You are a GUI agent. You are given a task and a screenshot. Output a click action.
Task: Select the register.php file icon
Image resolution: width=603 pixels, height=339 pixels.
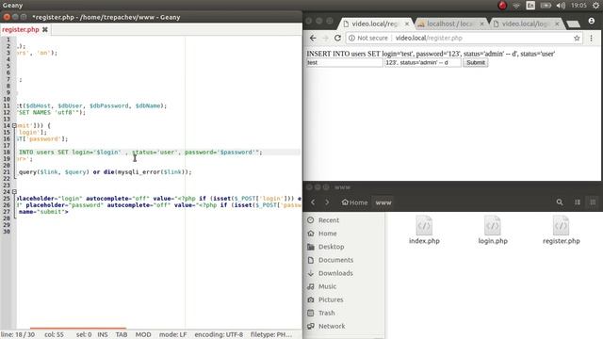562,226
